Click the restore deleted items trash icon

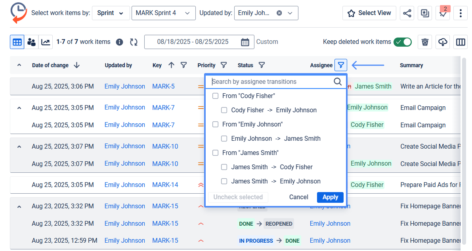(424, 42)
